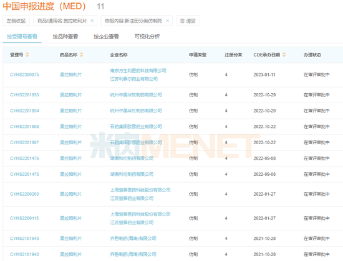The height and width of the screenshot is (261, 343).
Task: Open 南京方生和医药科技有限公司 company link
Action: (x=138, y=71)
